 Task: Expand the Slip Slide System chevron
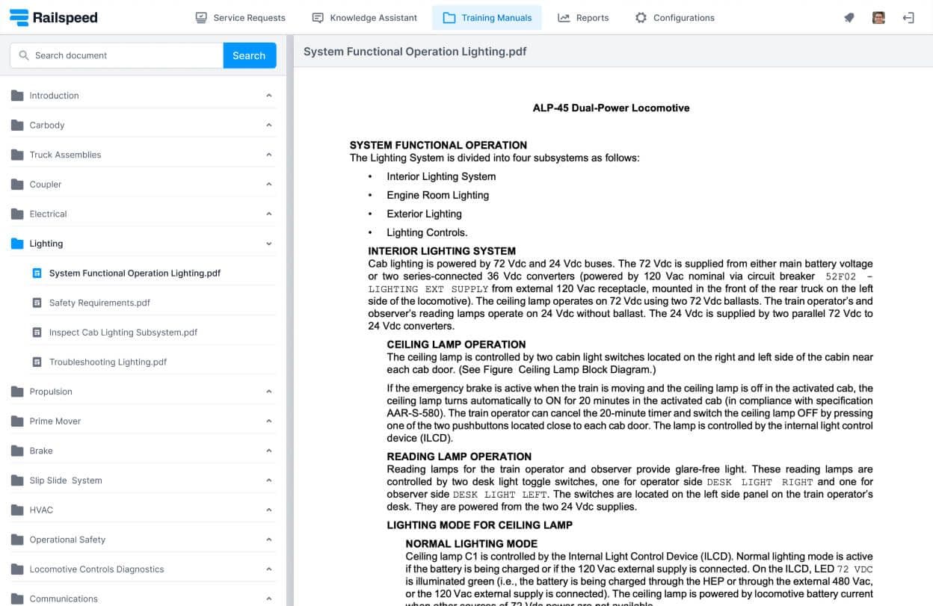point(269,480)
